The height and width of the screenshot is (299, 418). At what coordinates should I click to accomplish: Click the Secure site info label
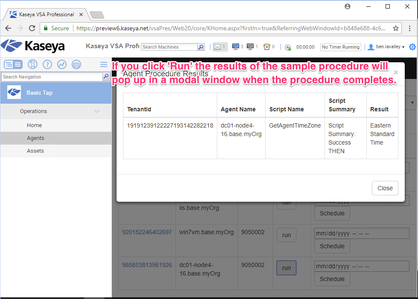tap(56, 28)
